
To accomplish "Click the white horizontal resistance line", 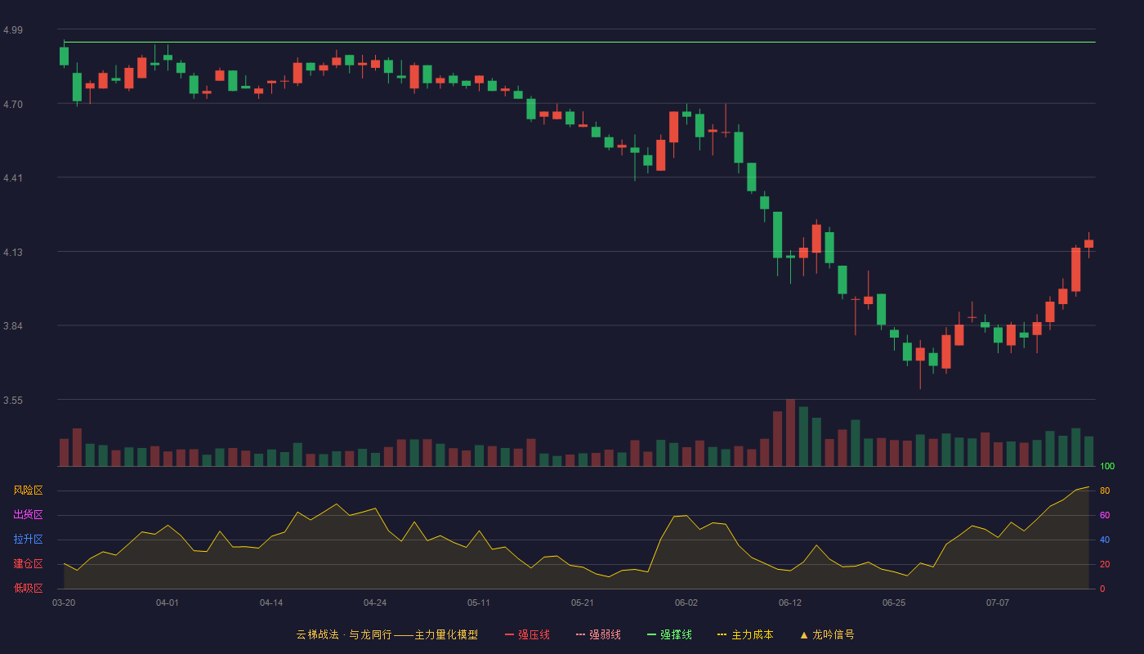I will coord(579,42).
